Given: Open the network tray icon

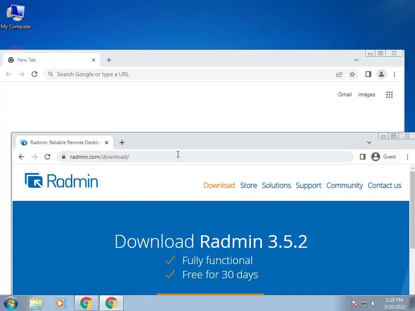Looking at the screenshot, I should click(x=364, y=303).
